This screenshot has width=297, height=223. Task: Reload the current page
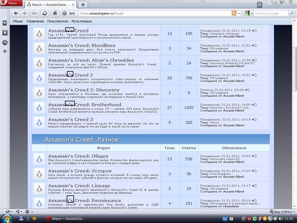click(x=45, y=13)
